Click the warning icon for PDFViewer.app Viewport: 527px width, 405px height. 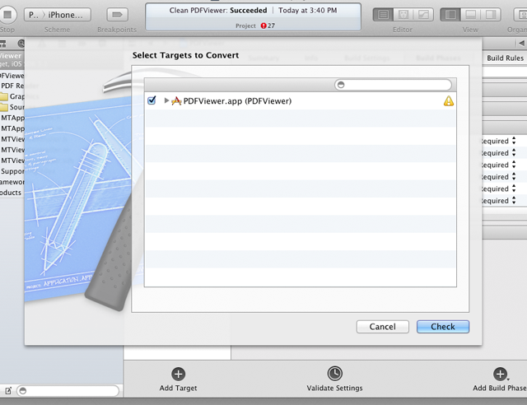click(448, 100)
